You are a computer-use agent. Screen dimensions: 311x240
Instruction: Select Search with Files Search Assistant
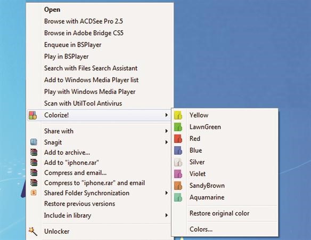tap(91, 68)
